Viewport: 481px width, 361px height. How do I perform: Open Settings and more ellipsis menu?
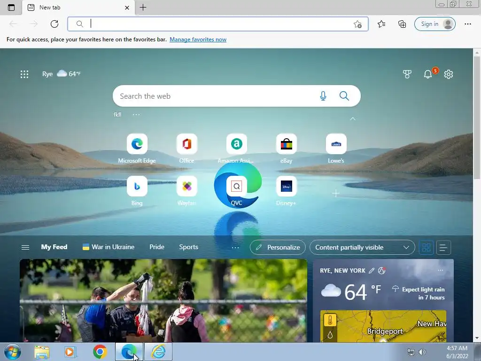tap(467, 24)
